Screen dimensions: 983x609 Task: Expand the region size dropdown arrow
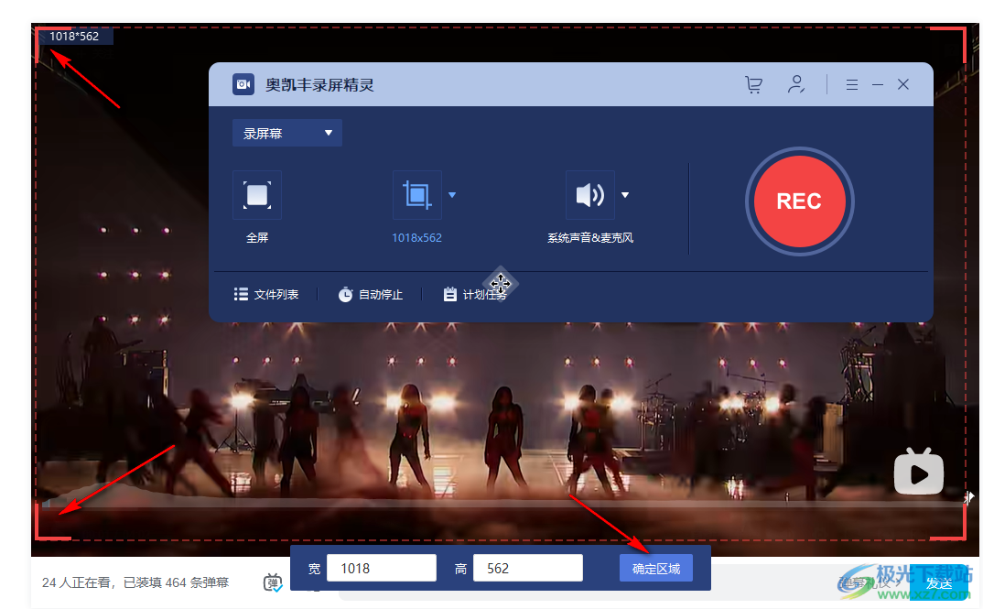452,195
